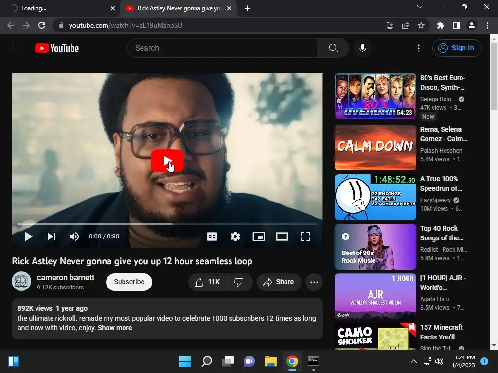498x373 pixels.
Task: Open cameron barnett channel name link
Action: coord(66,277)
